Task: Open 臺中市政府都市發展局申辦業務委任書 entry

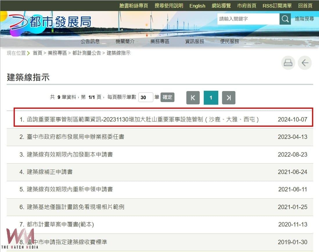Action: coord(75,137)
